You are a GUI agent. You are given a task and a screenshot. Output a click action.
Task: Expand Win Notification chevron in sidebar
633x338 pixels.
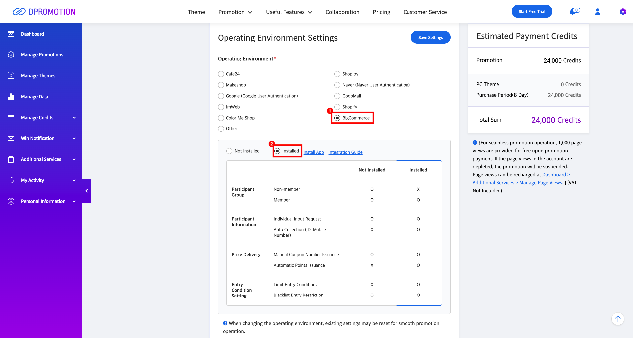tap(74, 138)
